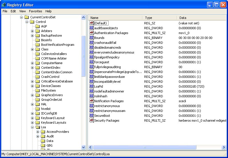Screen dimensions: 228x158
Task: Select the GBG subkey under Lsa
Action: pyautogui.click(x=49, y=145)
